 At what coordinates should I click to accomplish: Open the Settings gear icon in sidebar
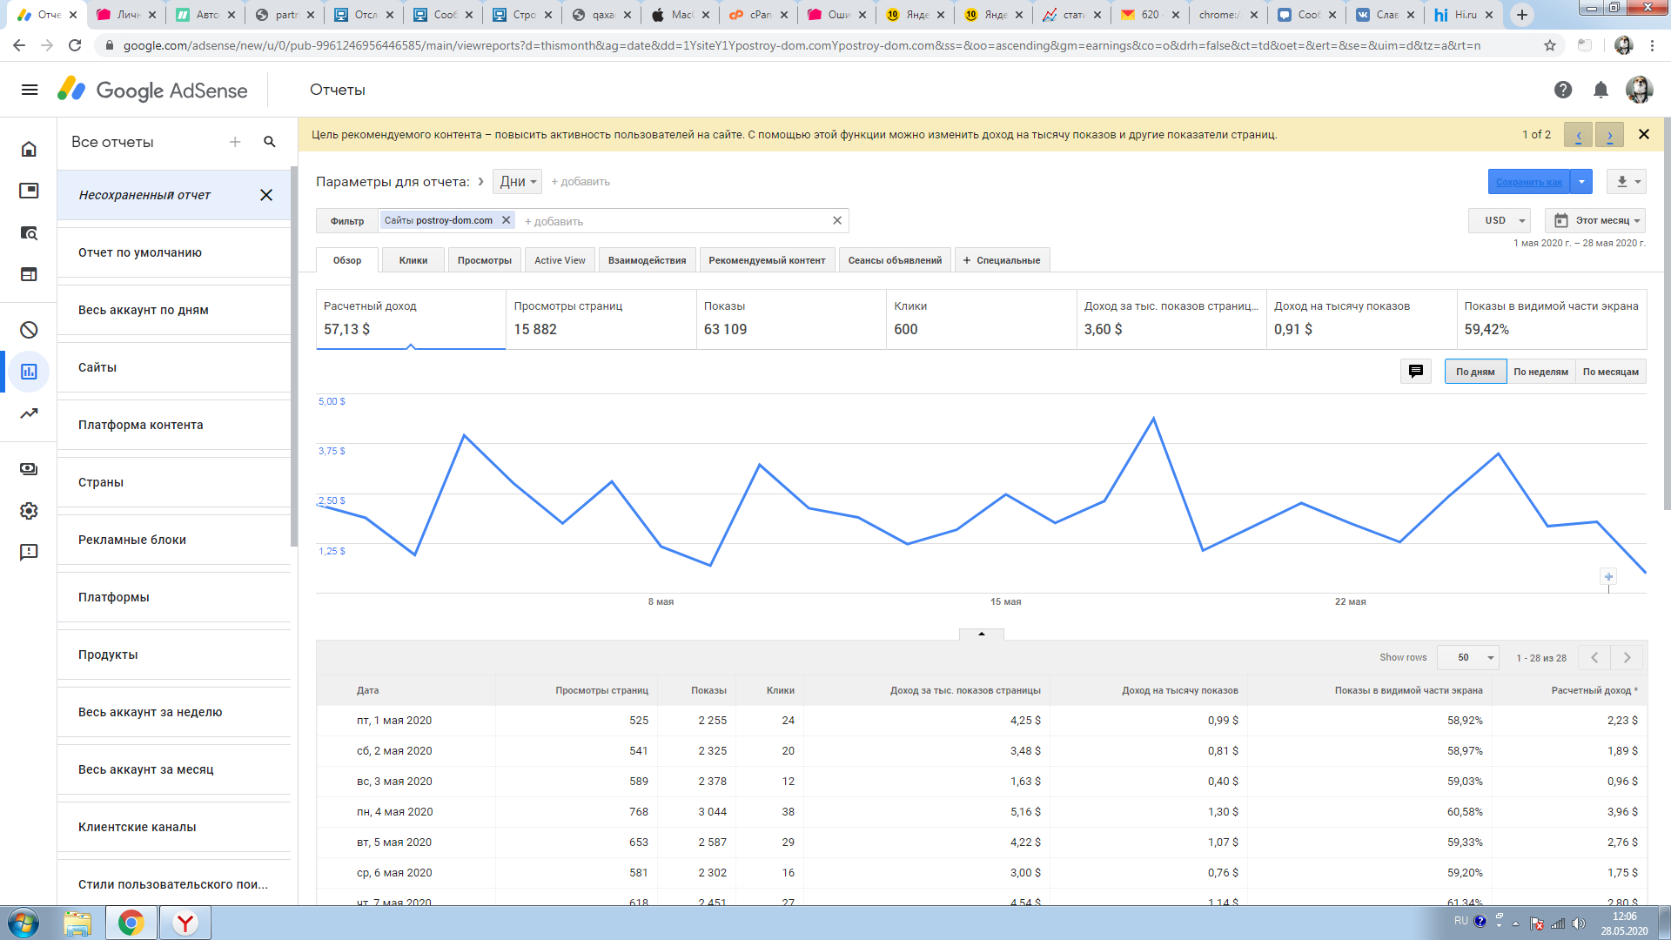(x=29, y=511)
